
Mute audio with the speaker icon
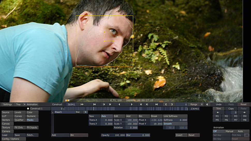[x=207, y=105]
